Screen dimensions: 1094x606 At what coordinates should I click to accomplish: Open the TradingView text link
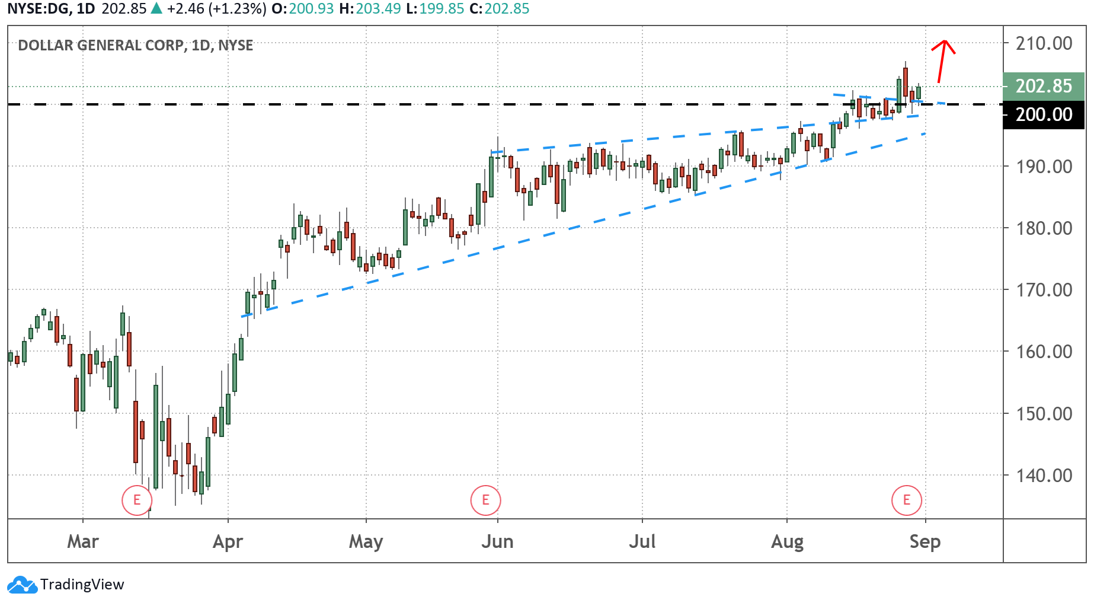pyautogui.click(x=82, y=585)
